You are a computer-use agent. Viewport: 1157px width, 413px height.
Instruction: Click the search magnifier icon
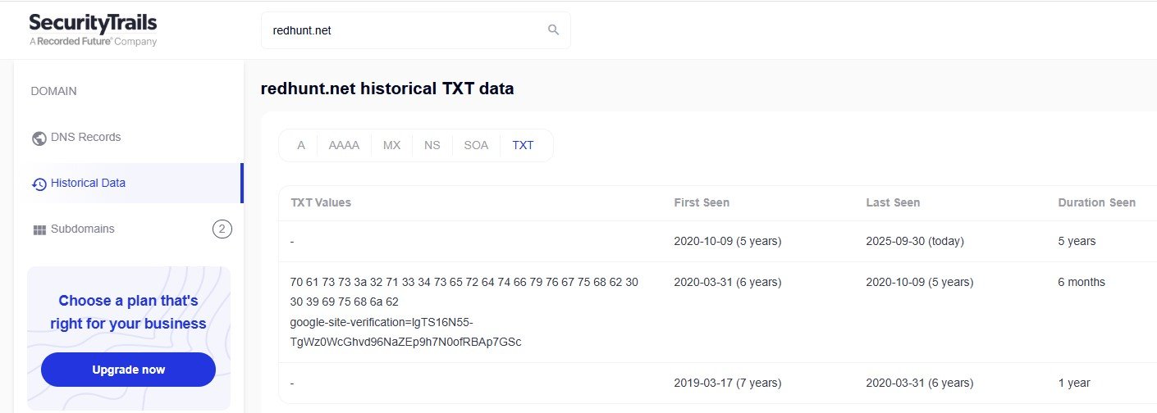[x=553, y=30]
